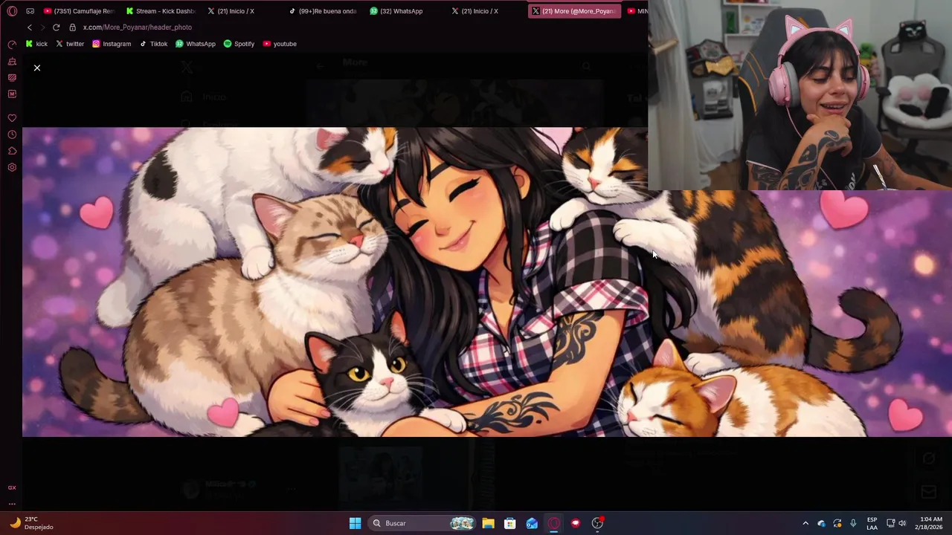Image resolution: width=952 pixels, height=535 pixels.
Task: Open File Explorer from taskbar
Action: point(488,523)
